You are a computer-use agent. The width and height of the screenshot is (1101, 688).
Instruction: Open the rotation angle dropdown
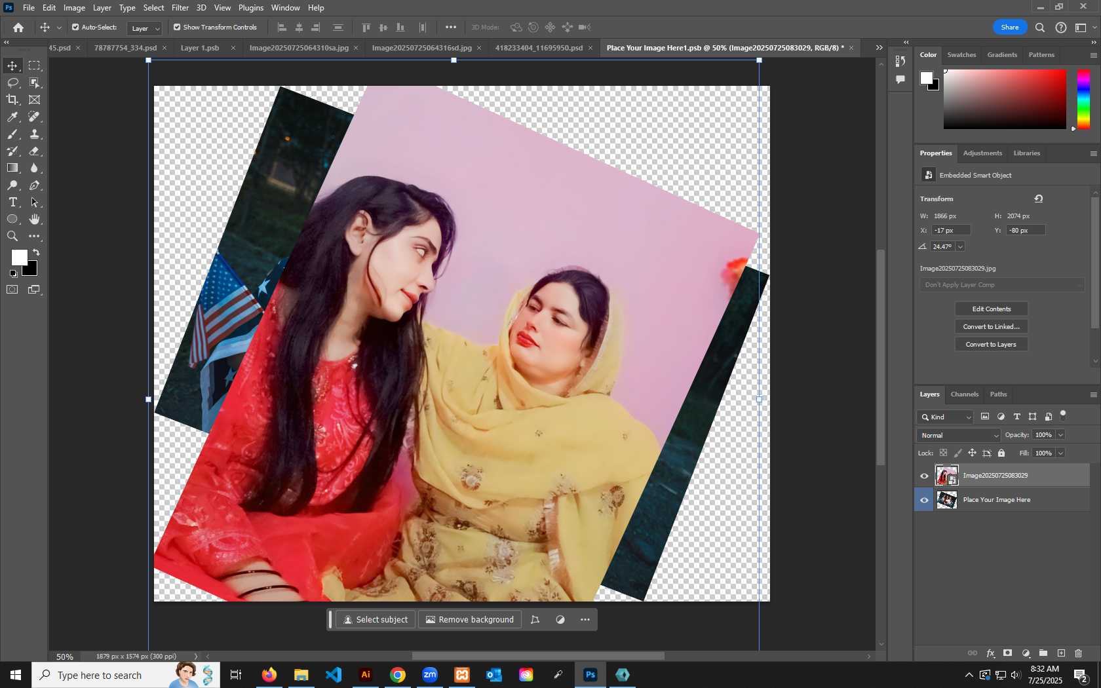click(x=960, y=246)
